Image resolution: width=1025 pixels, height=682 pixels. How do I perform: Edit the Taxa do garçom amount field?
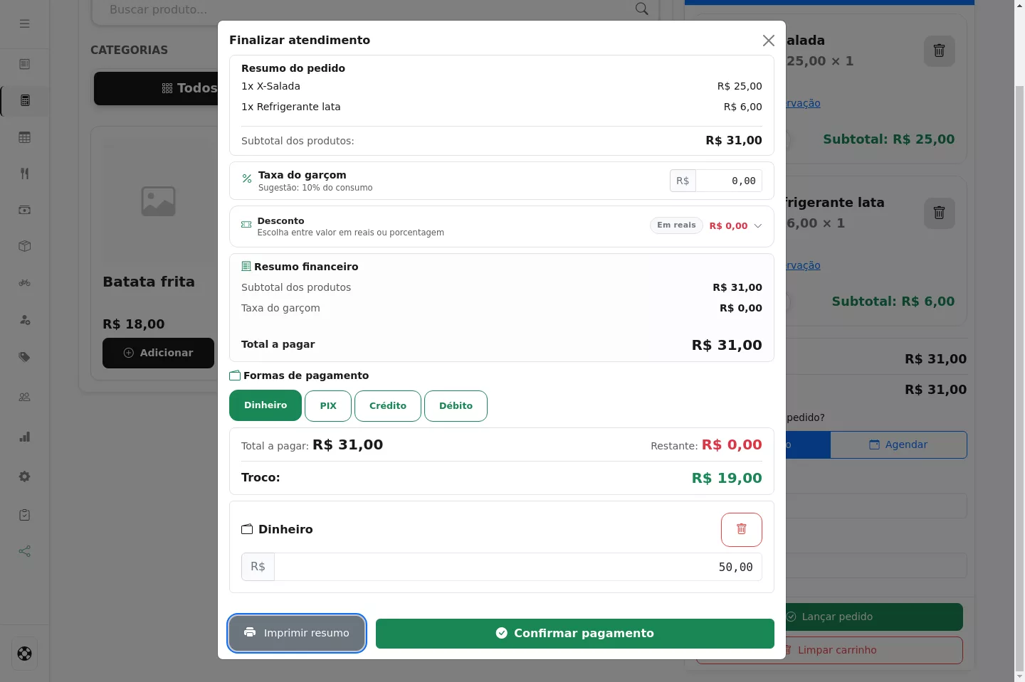729,181
